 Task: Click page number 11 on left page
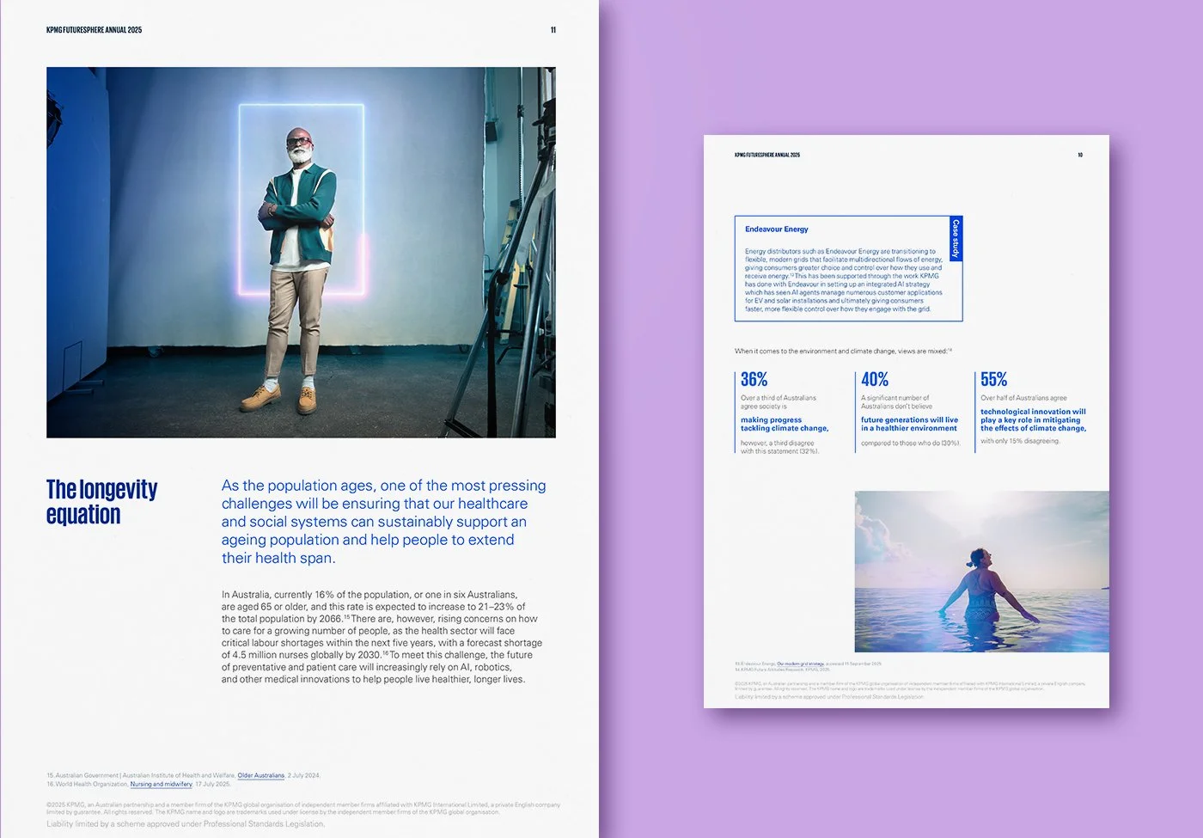click(553, 28)
